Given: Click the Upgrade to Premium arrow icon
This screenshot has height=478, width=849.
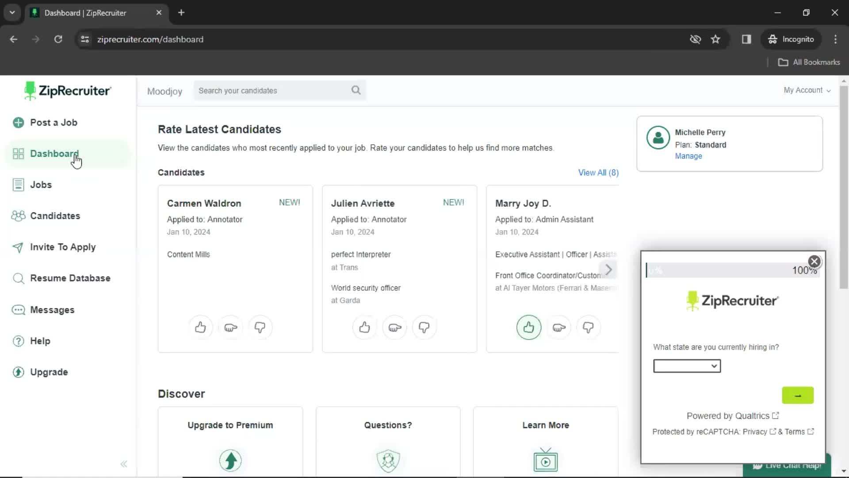Looking at the screenshot, I should click(x=230, y=460).
